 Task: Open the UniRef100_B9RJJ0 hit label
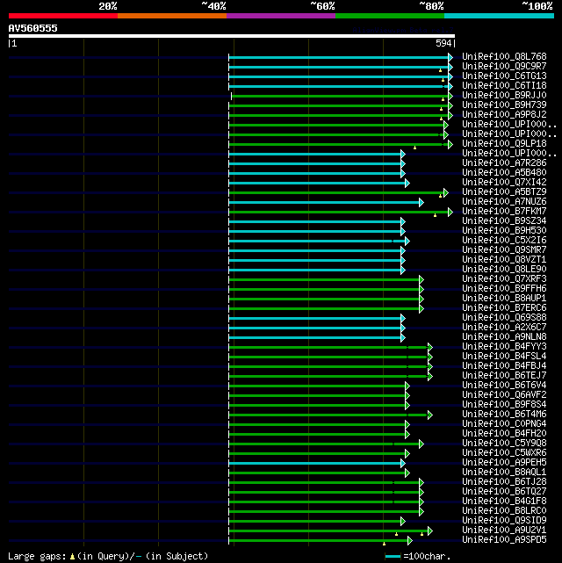(x=504, y=96)
